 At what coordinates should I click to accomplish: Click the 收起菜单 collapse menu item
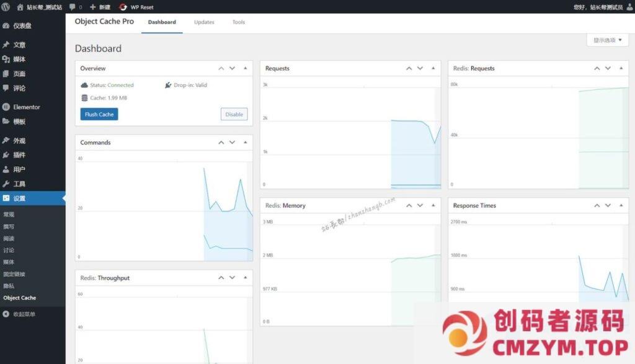(24, 314)
